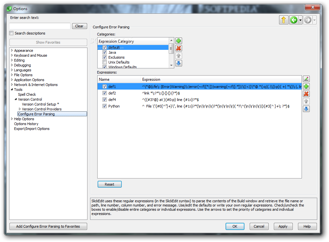
Task: Open the Back button history dropdown
Action: pyautogui.click(x=301, y=20)
